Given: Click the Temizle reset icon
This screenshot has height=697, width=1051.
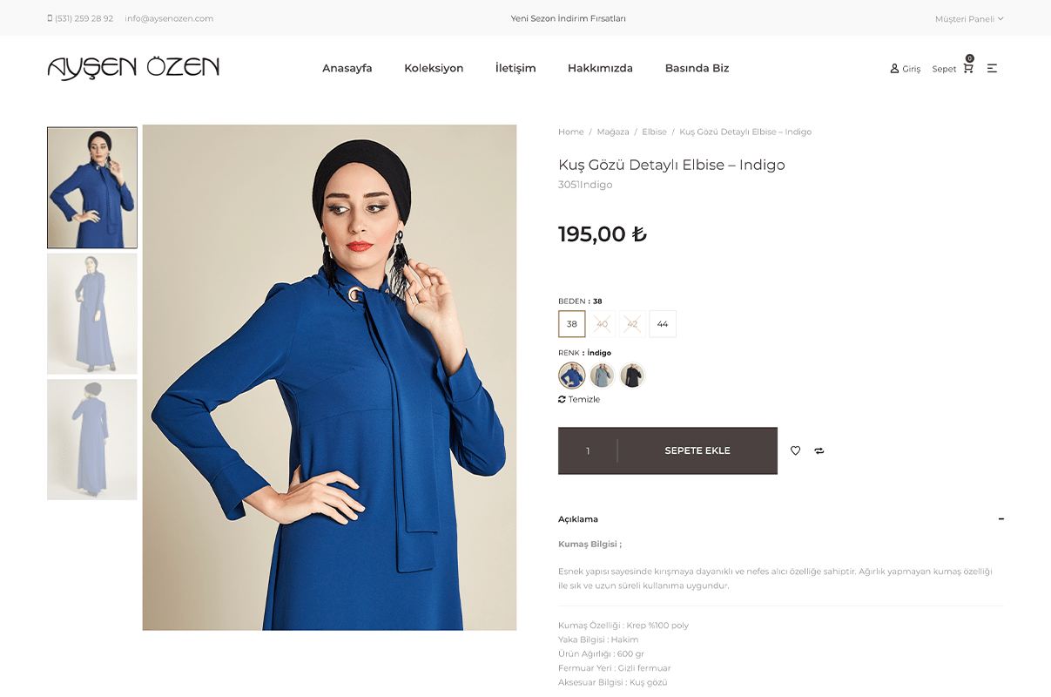Looking at the screenshot, I should (562, 399).
